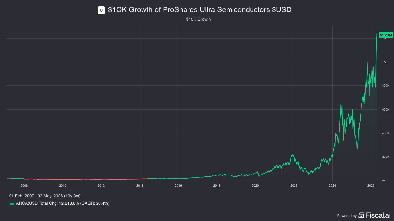Screen dimensions: 394x221
Task: Click the 2024 x-axis label
Action: coord(332,185)
